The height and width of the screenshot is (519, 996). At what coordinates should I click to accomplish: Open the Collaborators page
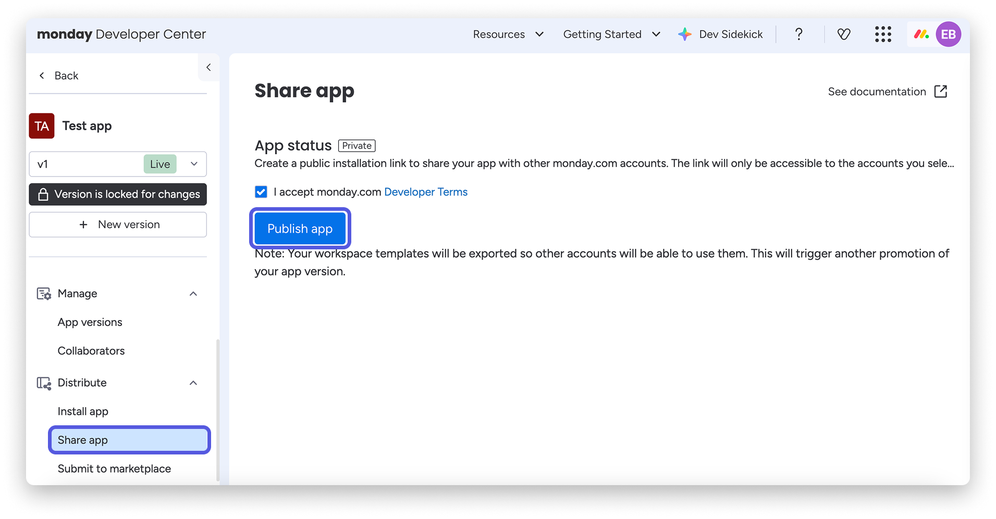coord(91,351)
